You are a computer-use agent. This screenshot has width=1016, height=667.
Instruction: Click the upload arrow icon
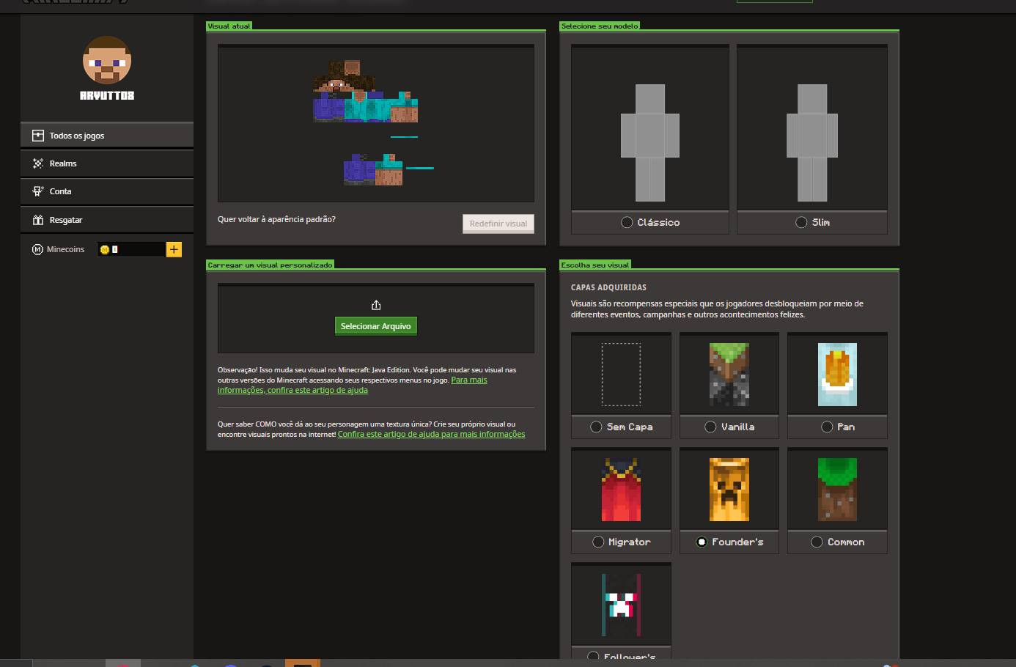[376, 305]
